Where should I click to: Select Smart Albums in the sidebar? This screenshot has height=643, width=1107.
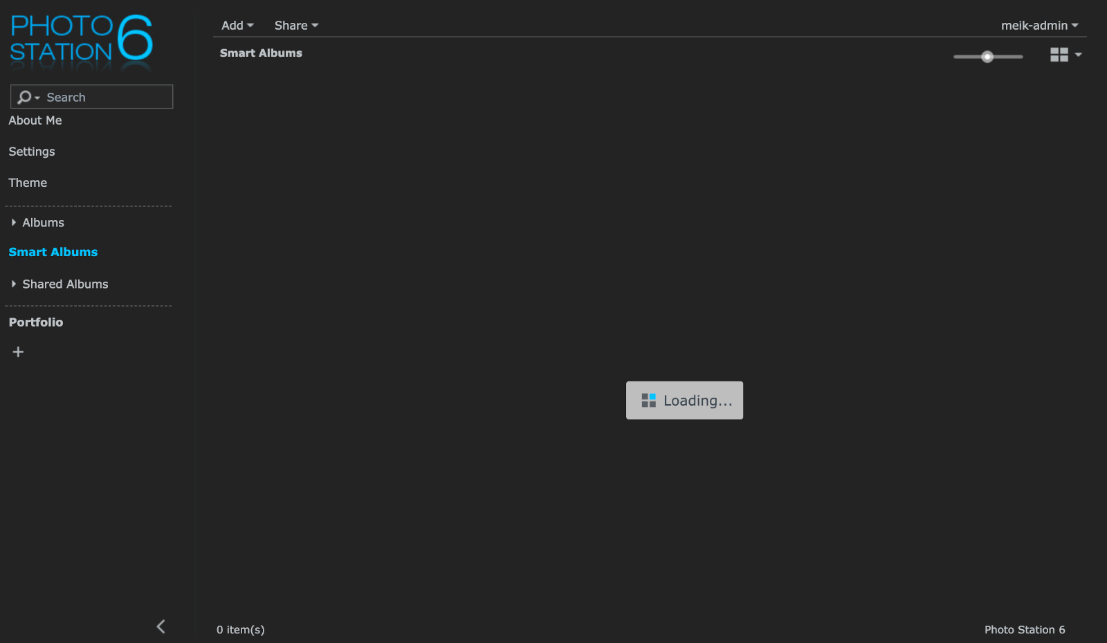pyautogui.click(x=53, y=252)
